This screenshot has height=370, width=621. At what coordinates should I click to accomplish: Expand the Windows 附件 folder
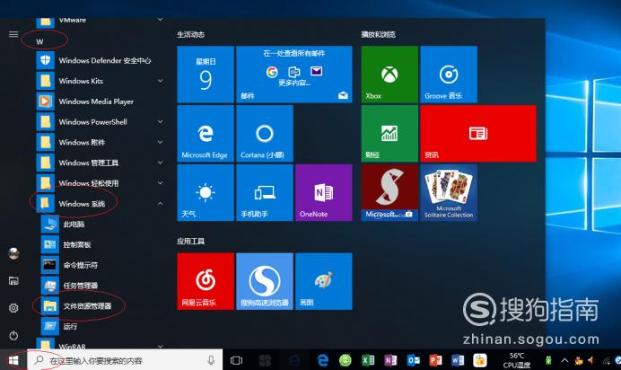click(x=160, y=142)
